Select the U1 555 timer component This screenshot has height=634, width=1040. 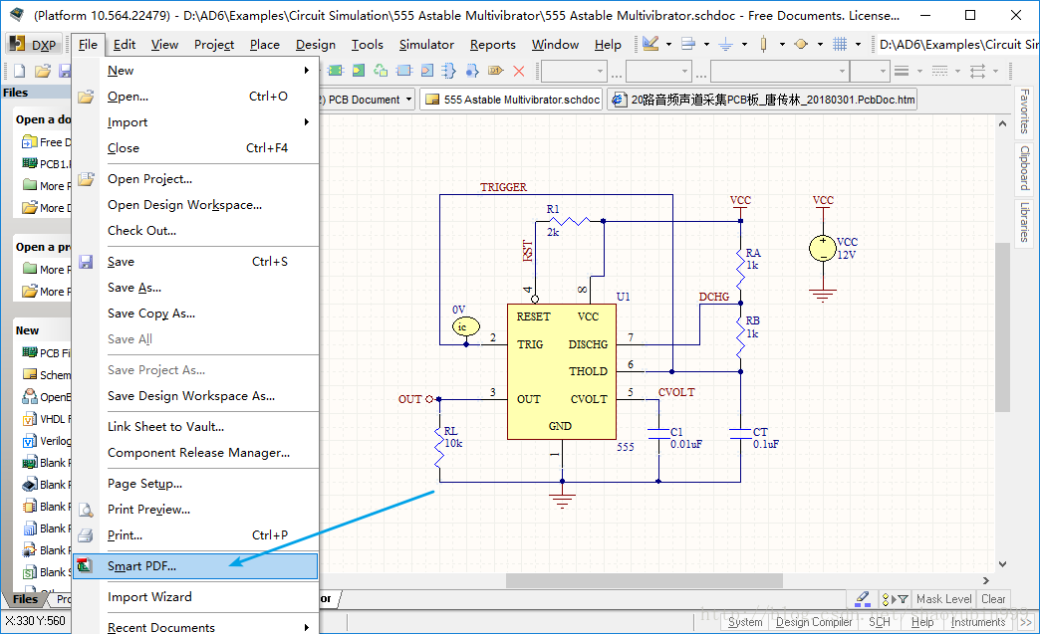tap(561, 371)
